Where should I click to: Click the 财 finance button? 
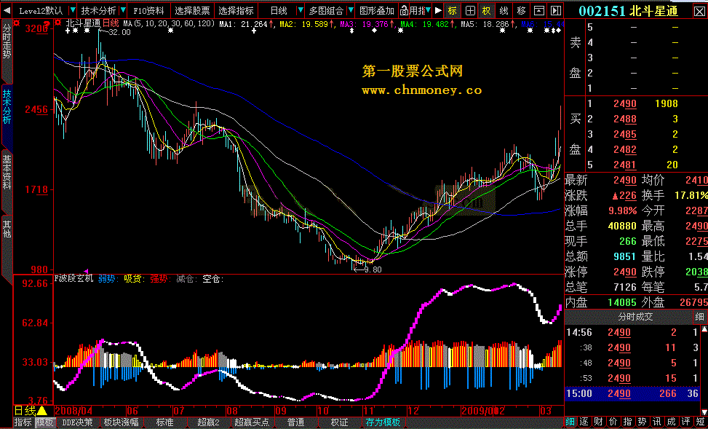[x=599, y=422]
